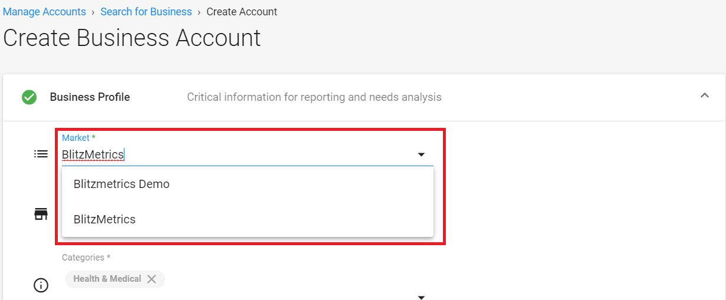The width and height of the screenshot is (726, 300).
Task: Open the Categories dropdown arrow
Action: (x=421, y=297)
